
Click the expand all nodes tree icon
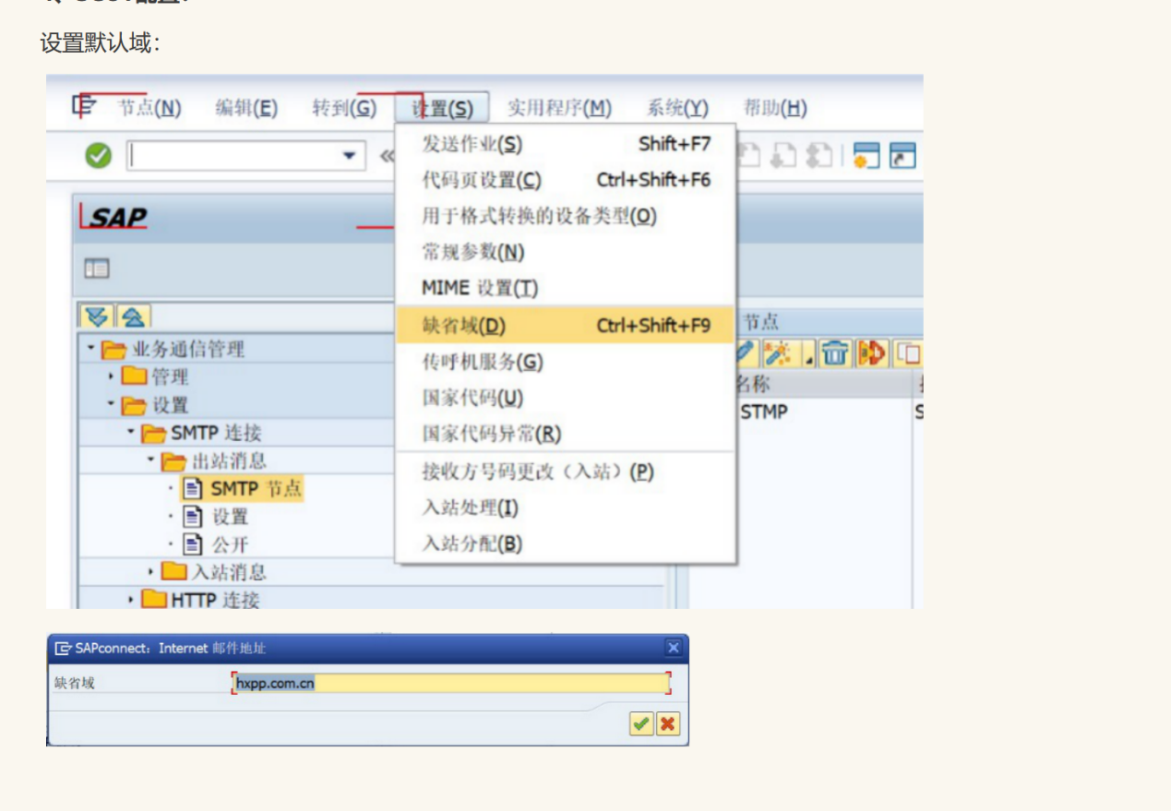(x=97, y=316)
